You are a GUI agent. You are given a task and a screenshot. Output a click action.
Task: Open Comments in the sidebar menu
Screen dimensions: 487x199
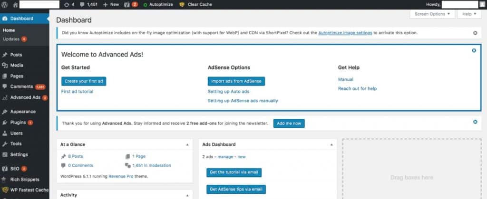(x=25, y=87)
